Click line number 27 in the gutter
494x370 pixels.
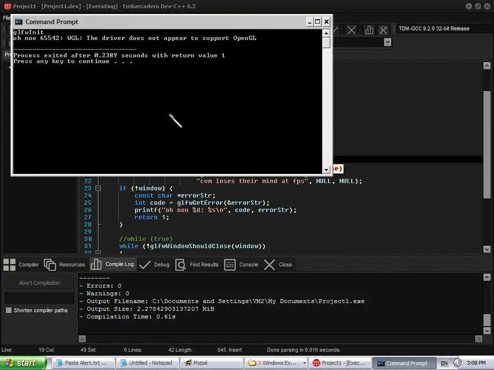point(88,217)
